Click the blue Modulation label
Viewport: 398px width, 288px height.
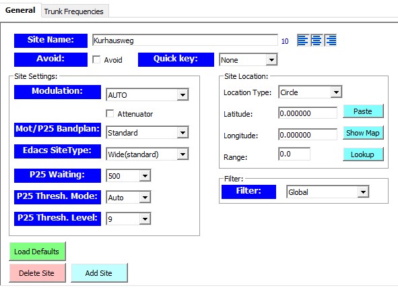pos(57,92)
